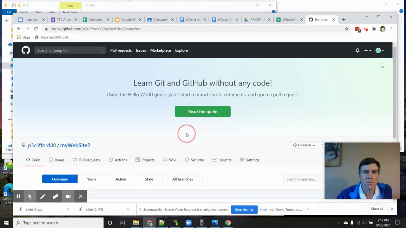Image resolution: width=406 pixels, height=228 pixels.
Task: Open the Apps bookmarks shortcut
Action: click(x=24, y=37)
